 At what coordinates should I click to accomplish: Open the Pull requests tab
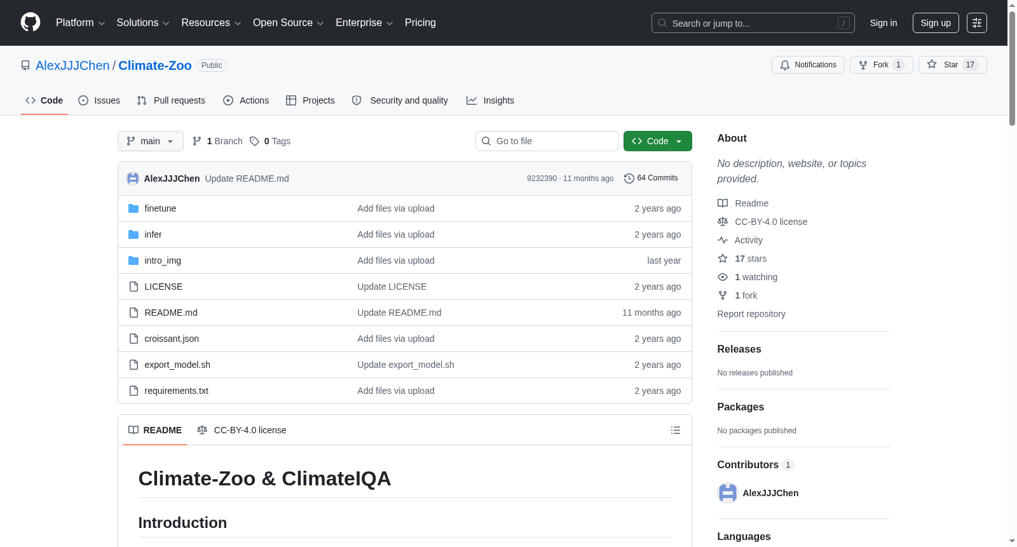[171, 100]
